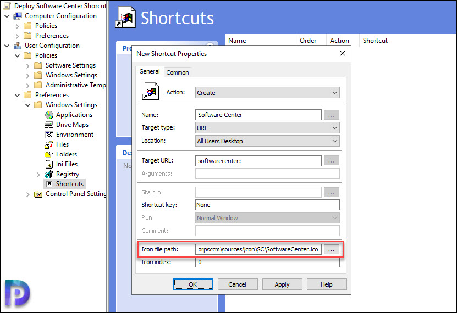457x313 pixels.
Task: Click the Administrative Templates folder icon
Action: click(x=38, y=85)
